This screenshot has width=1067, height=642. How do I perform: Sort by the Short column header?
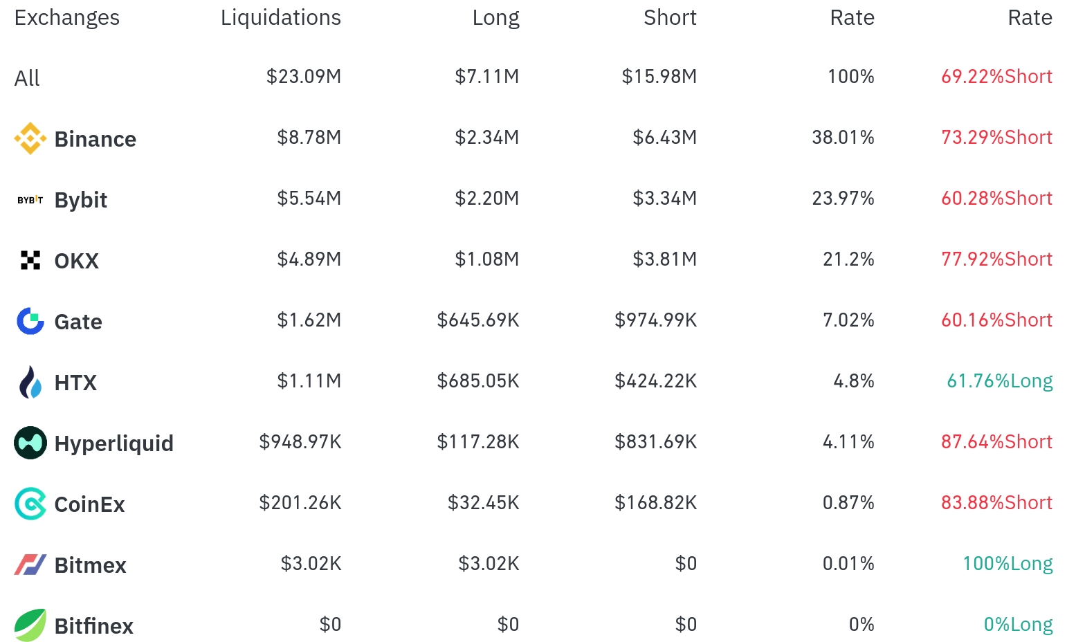pyautogui.click(x=670, y=18)
